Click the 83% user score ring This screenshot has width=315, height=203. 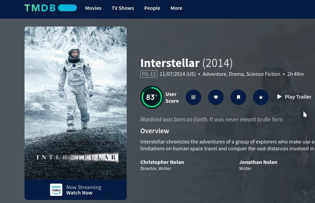(152, 97)
